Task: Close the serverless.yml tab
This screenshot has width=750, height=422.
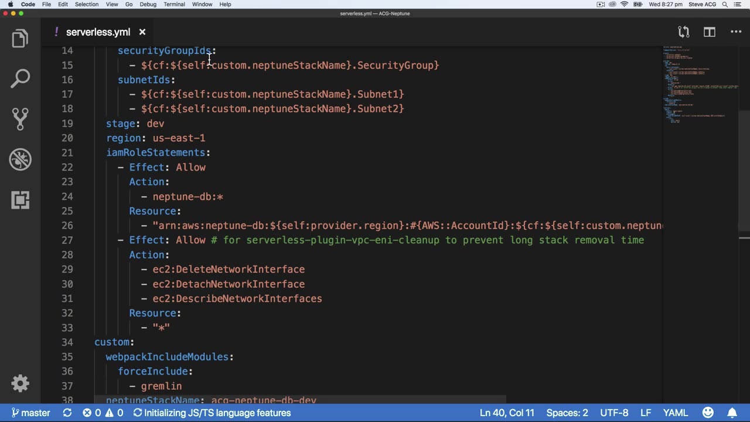Action: 142,32
